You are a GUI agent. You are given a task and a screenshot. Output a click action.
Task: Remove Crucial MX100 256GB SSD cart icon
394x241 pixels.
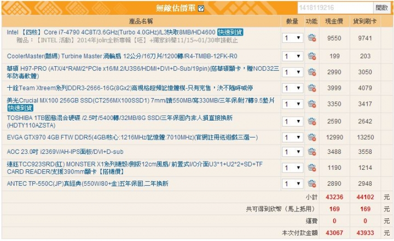312,104
